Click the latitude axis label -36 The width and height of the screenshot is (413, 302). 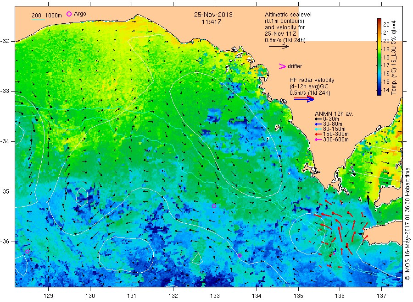(5, 241)
